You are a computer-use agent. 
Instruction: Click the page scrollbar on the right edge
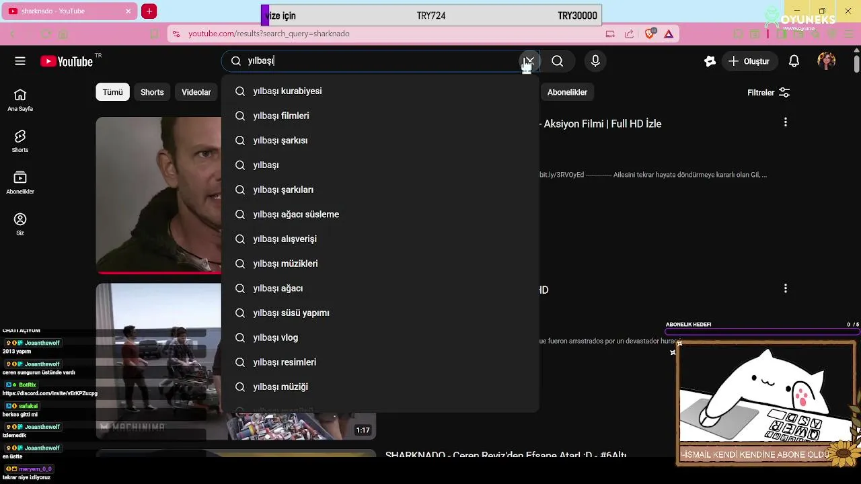tap(856, 64)
